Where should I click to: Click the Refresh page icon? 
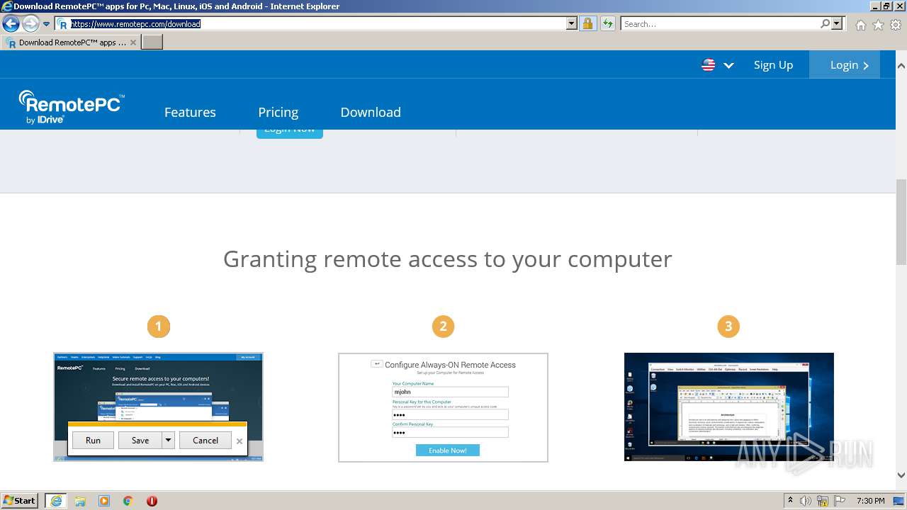[x=607, y=23]
